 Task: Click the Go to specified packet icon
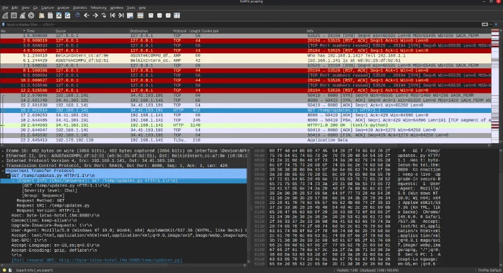tap(104, 15)
